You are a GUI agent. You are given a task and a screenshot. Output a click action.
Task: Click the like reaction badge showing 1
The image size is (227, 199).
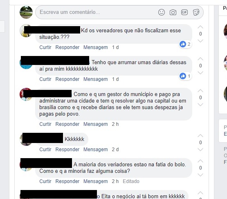[185, 76]
